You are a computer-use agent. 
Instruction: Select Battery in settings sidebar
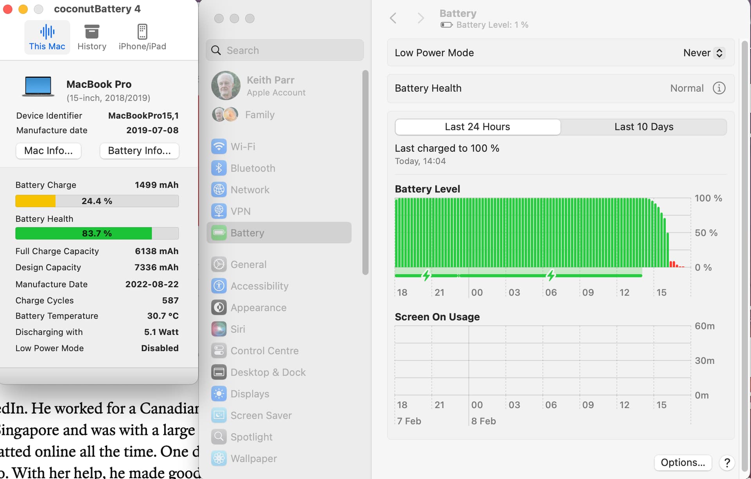coord(279,233)
